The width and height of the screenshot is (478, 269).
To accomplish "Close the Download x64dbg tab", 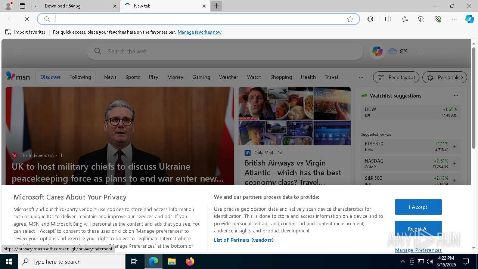I will pos(115,6).
